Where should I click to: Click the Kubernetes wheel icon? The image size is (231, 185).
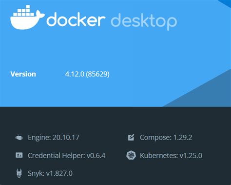click(x=131, y=155)
